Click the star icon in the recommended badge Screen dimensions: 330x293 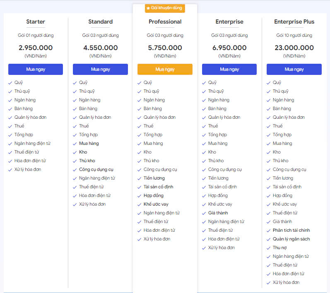pos(148,8)
